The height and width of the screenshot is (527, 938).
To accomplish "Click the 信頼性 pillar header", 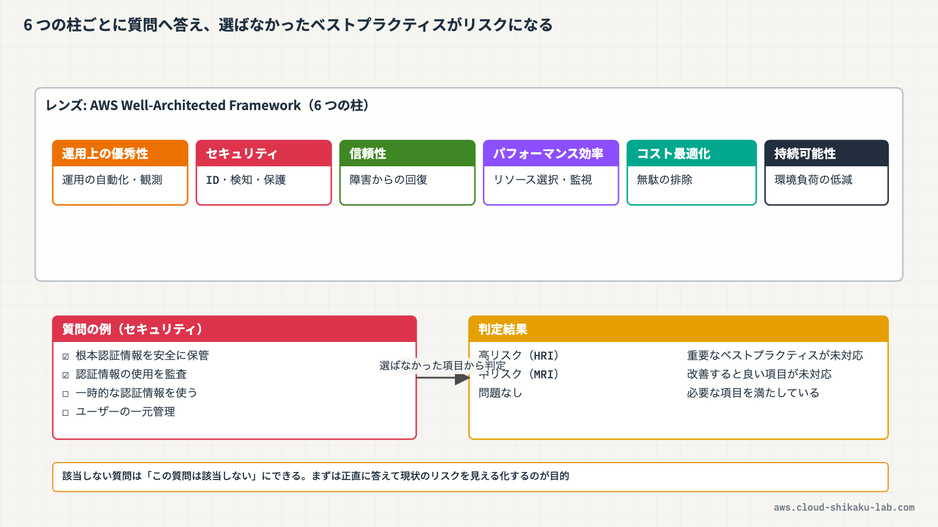I will coord(407,153).
